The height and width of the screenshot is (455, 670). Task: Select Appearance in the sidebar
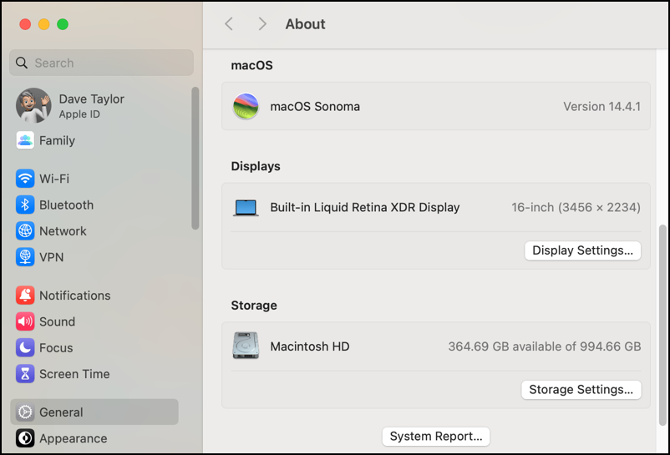94,438
